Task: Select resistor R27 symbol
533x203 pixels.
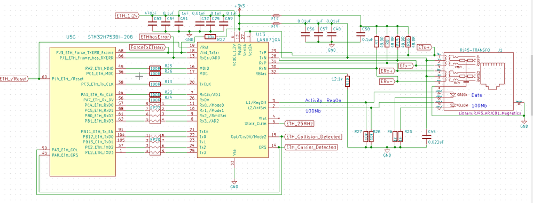Action: click(x=366, y=136)
